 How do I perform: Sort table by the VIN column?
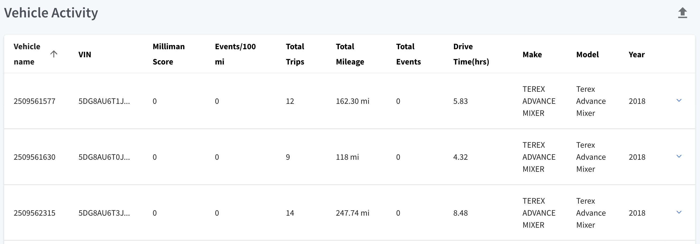85,55
